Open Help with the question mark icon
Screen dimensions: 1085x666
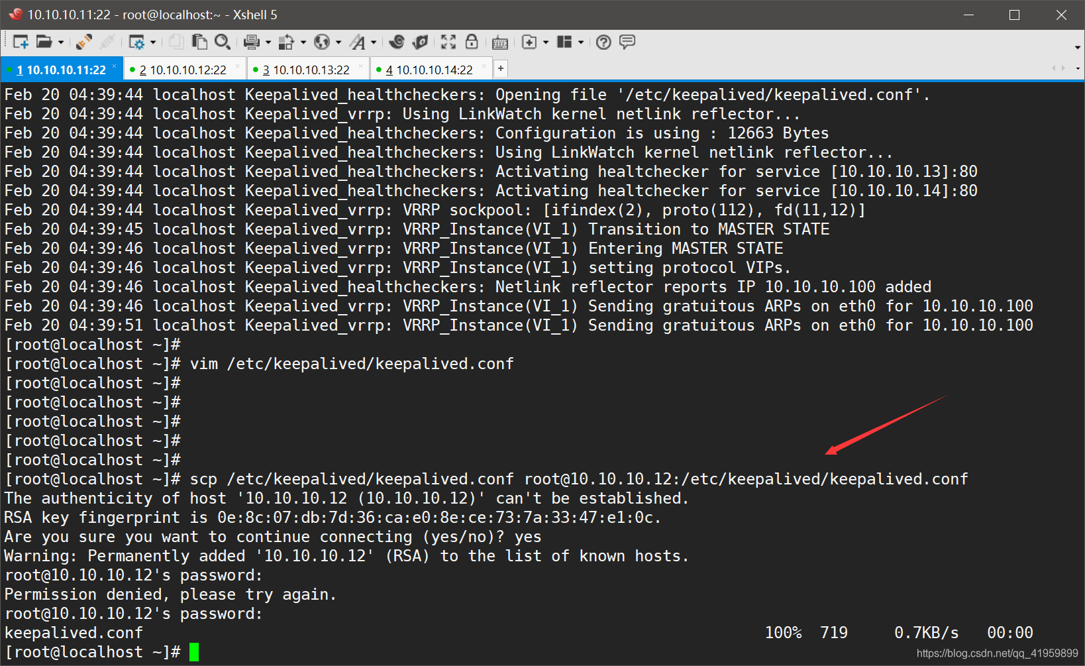pyautogui.click(x=603, y=42)
